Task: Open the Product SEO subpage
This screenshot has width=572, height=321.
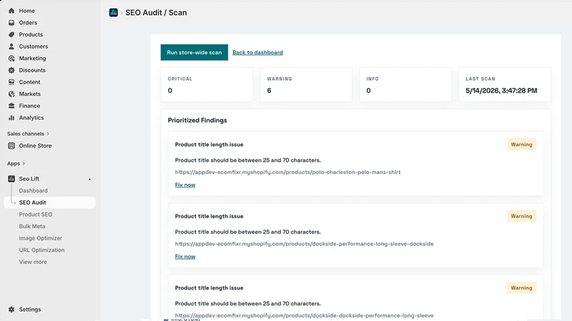Action: [x=35, y=215]
